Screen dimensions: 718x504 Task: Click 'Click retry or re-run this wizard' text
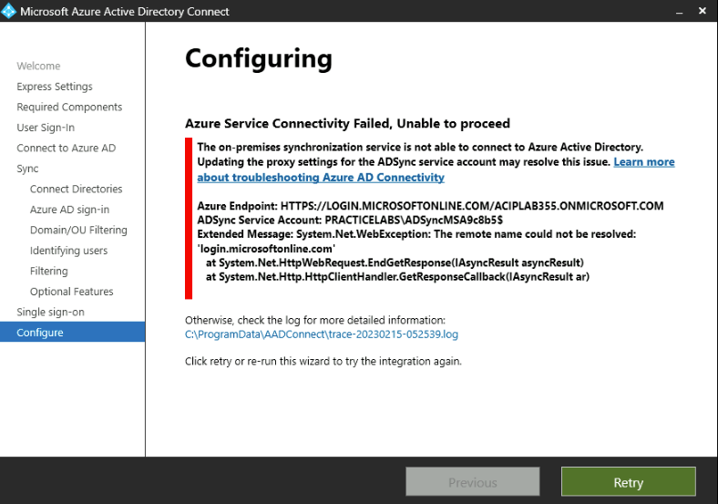point(323,362)
